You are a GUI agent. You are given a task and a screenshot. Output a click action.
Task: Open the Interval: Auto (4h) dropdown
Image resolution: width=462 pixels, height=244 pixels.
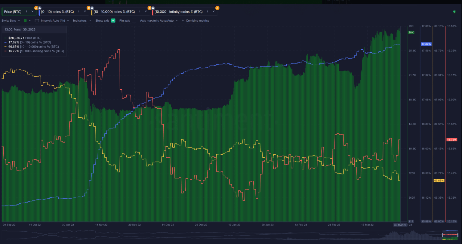click(x=55, y=20)
